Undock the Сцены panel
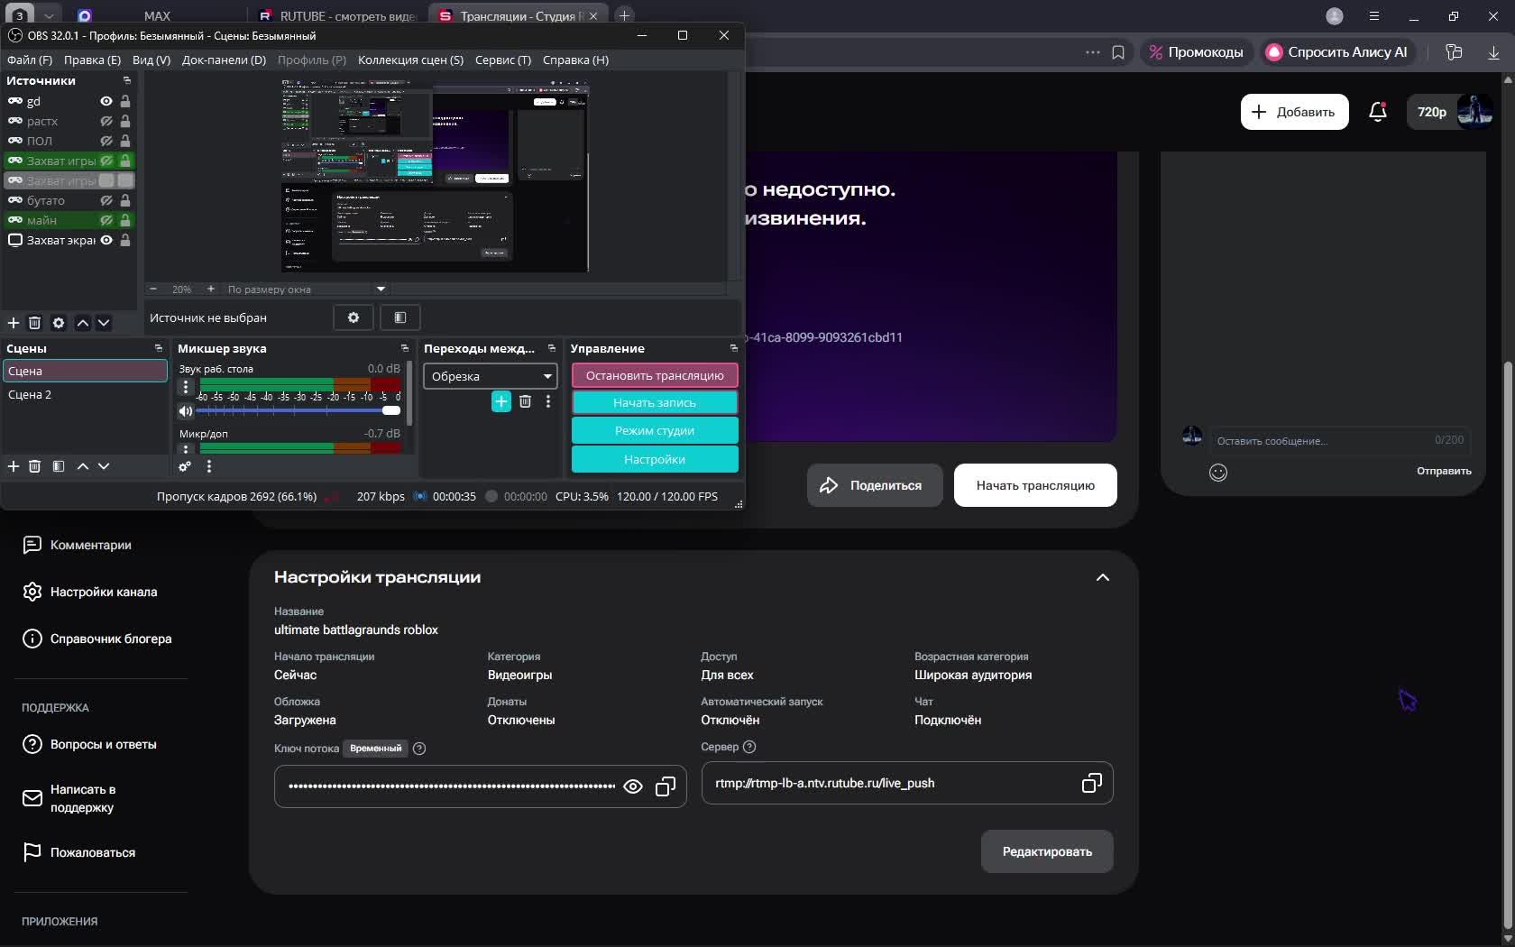 pyautogui.click(x=159, y=348)
